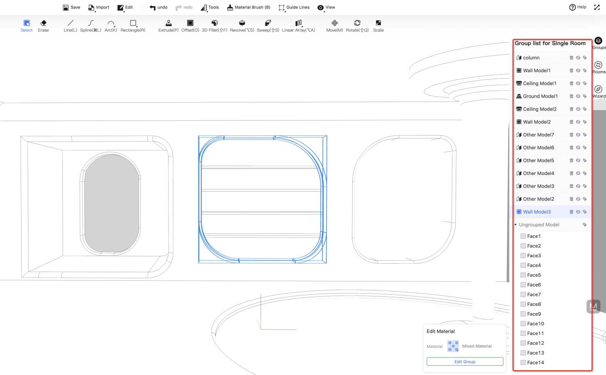
Task: Open the Edit dropdown menu
Action: 125,7
